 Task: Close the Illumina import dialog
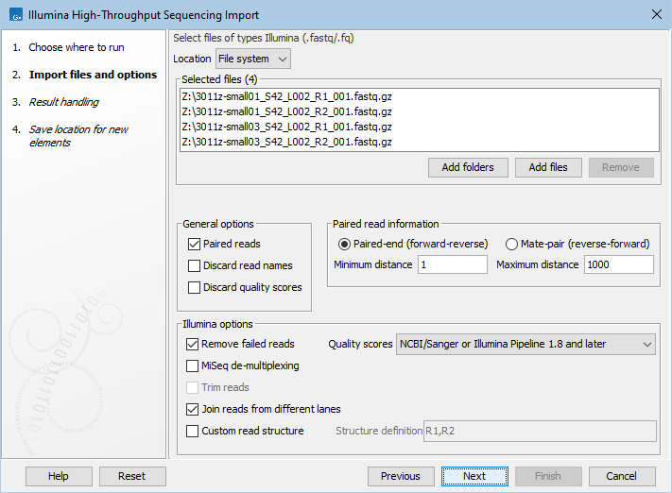click(656, 15)
